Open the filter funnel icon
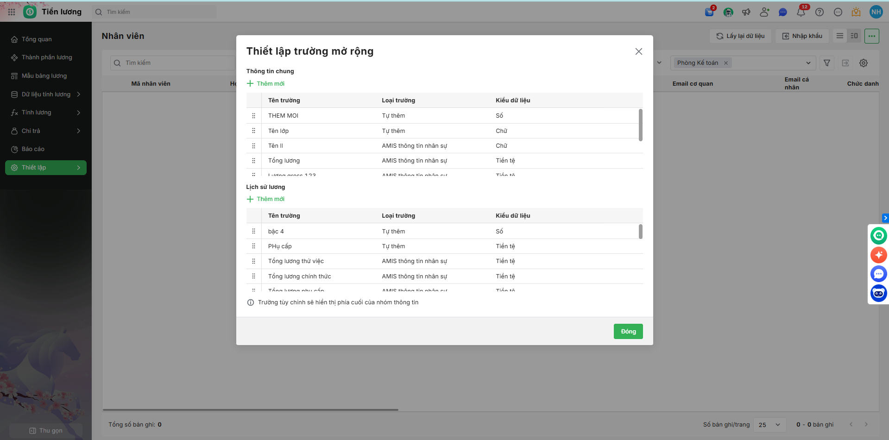 pos(827,63)
